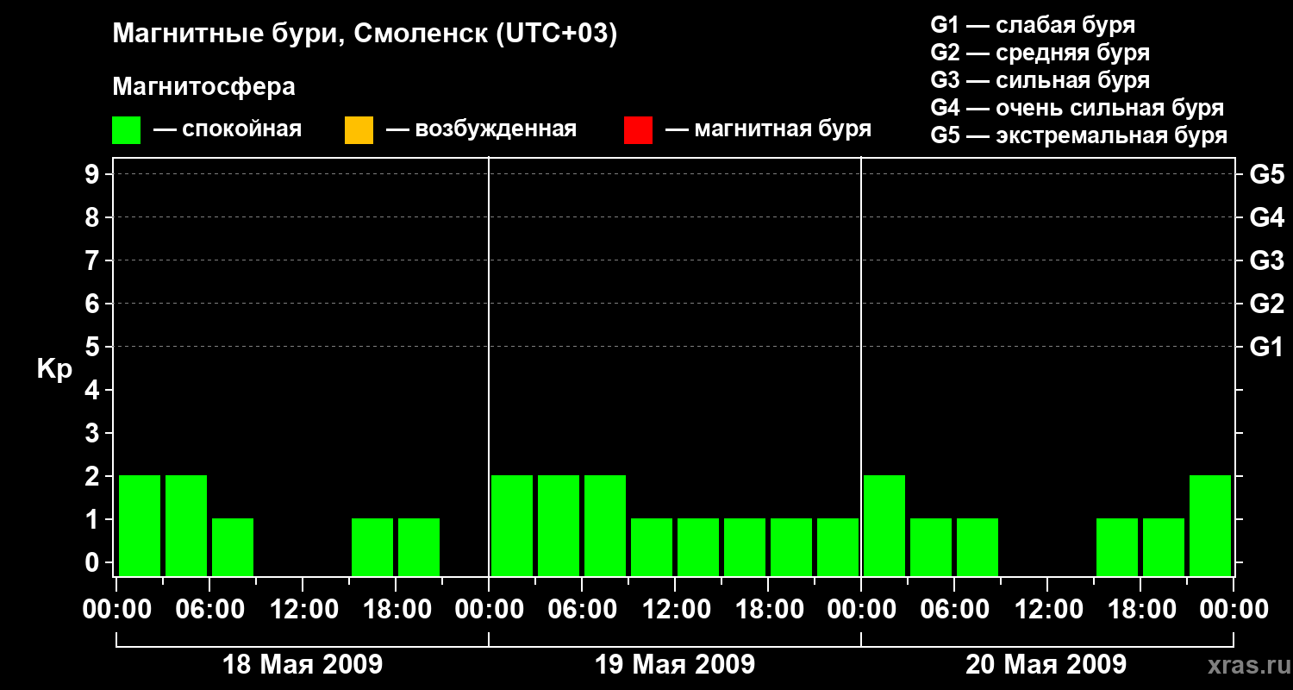Click the Kp axis value 5

(94, 347)
